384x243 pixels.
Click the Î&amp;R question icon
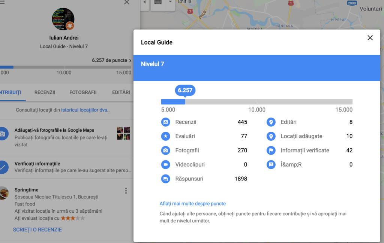tap(271, 164)
